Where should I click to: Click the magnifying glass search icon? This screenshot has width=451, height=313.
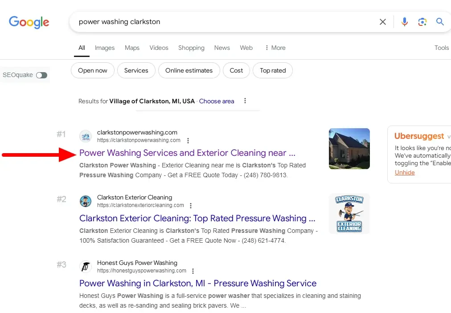(440, 22)
